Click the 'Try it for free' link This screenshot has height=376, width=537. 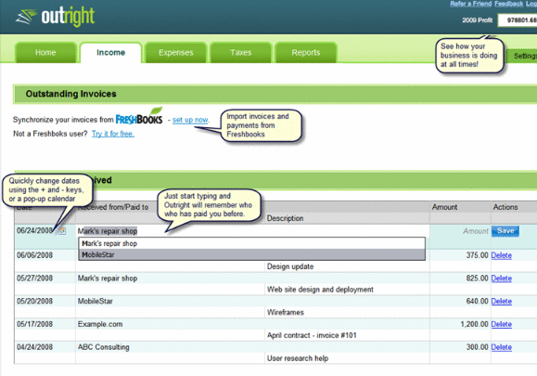click(x=112, y=134)
